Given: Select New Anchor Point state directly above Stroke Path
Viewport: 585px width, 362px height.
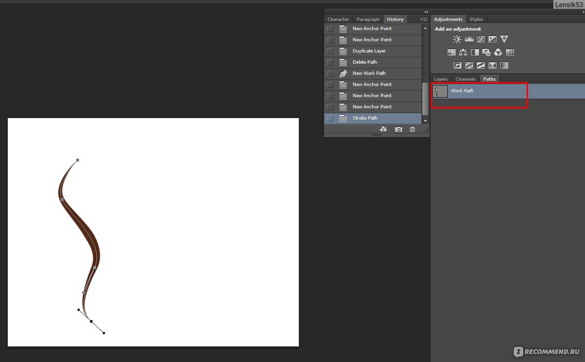Looking at the screenshot, I should (373, 107).
